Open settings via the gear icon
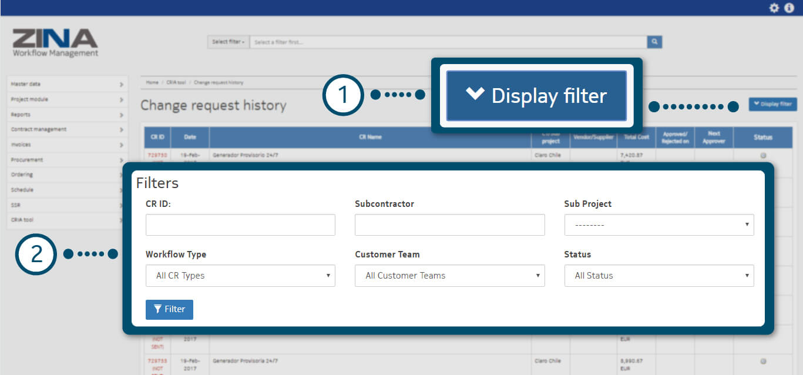Viewport: 803px width, 375px height. click(774, 8)
